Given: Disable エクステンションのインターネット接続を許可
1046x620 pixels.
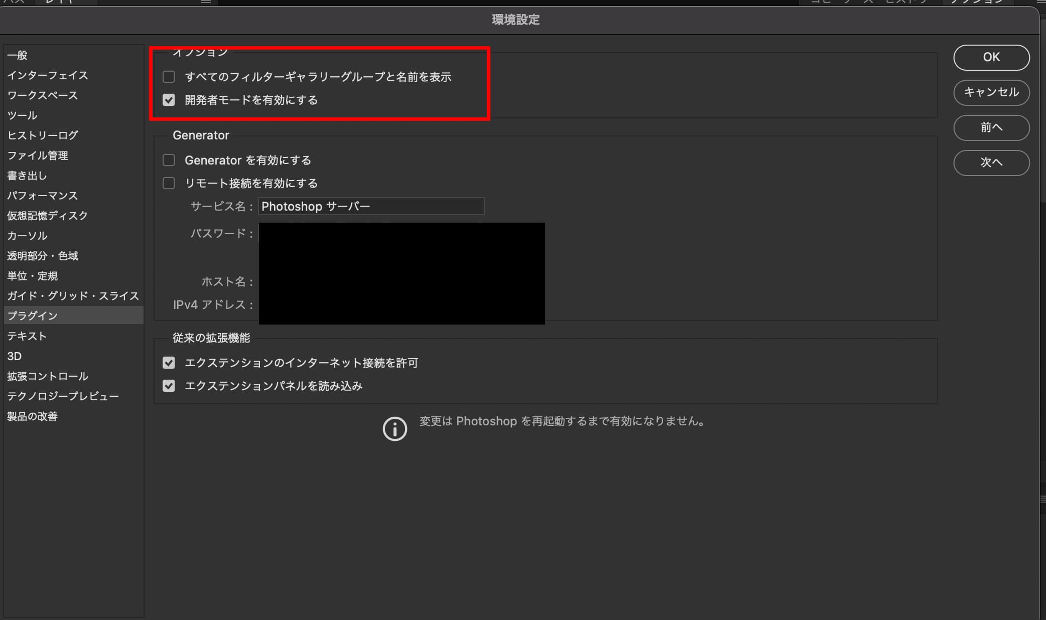Looking at the screenshot, I should [169, 363].
